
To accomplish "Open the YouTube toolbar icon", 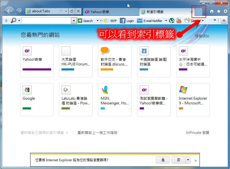I will 179,21.
